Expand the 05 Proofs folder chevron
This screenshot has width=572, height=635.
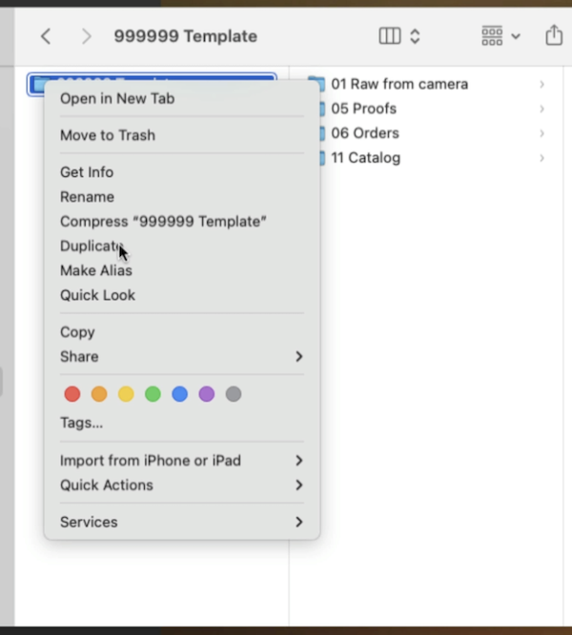tap(541, 109)
